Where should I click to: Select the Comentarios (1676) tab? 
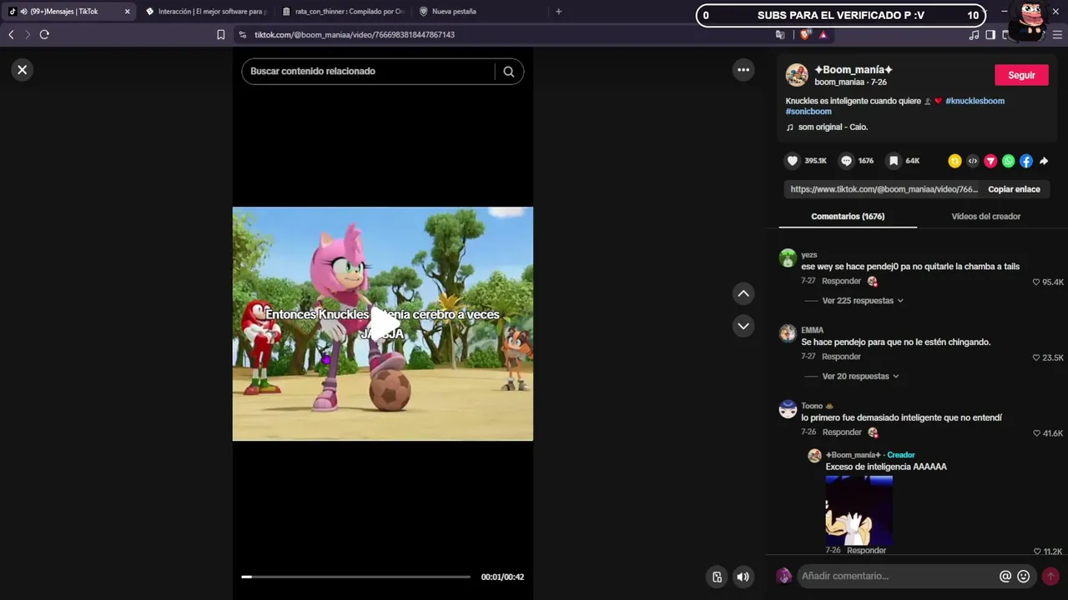[x=848, y=217]
